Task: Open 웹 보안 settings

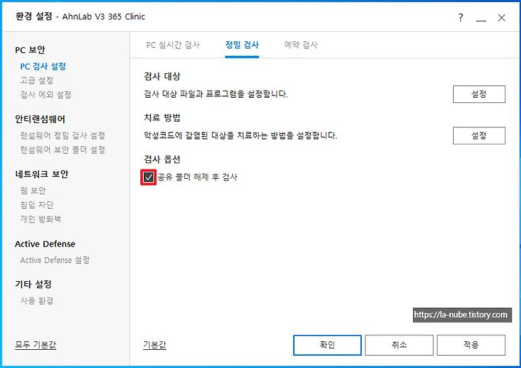Action: coord(33,191)
